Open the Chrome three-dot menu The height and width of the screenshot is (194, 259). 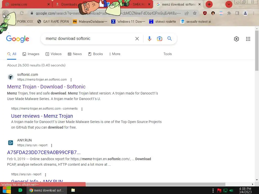(x=253, y=13)
